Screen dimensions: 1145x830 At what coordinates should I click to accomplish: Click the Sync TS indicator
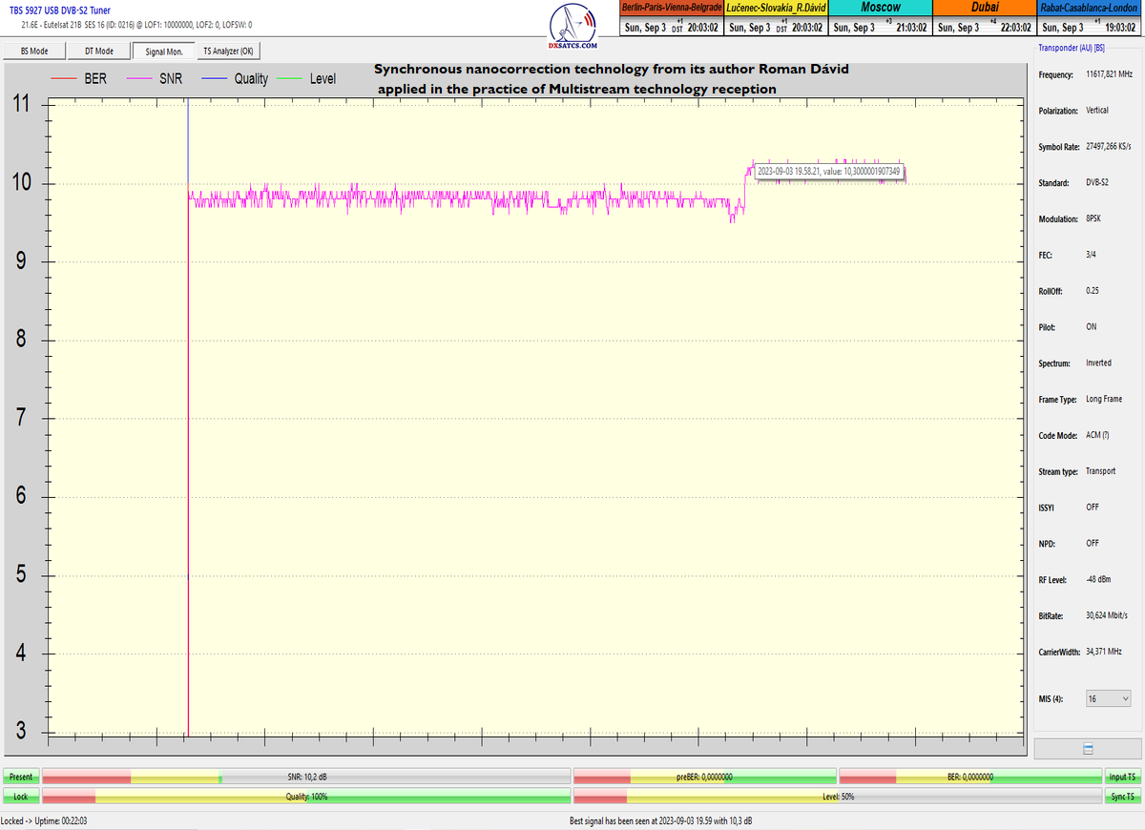1122,795
